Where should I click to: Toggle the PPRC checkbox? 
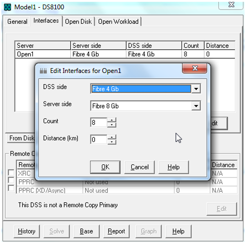tap(11, 180)
